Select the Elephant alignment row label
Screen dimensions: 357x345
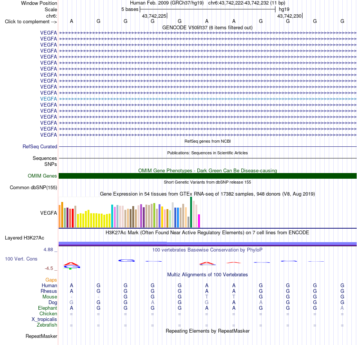(47, 308)
